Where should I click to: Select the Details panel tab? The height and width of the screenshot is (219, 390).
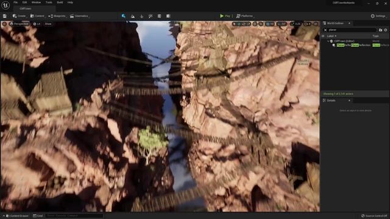pyautogui.click(x=331, y=100)
